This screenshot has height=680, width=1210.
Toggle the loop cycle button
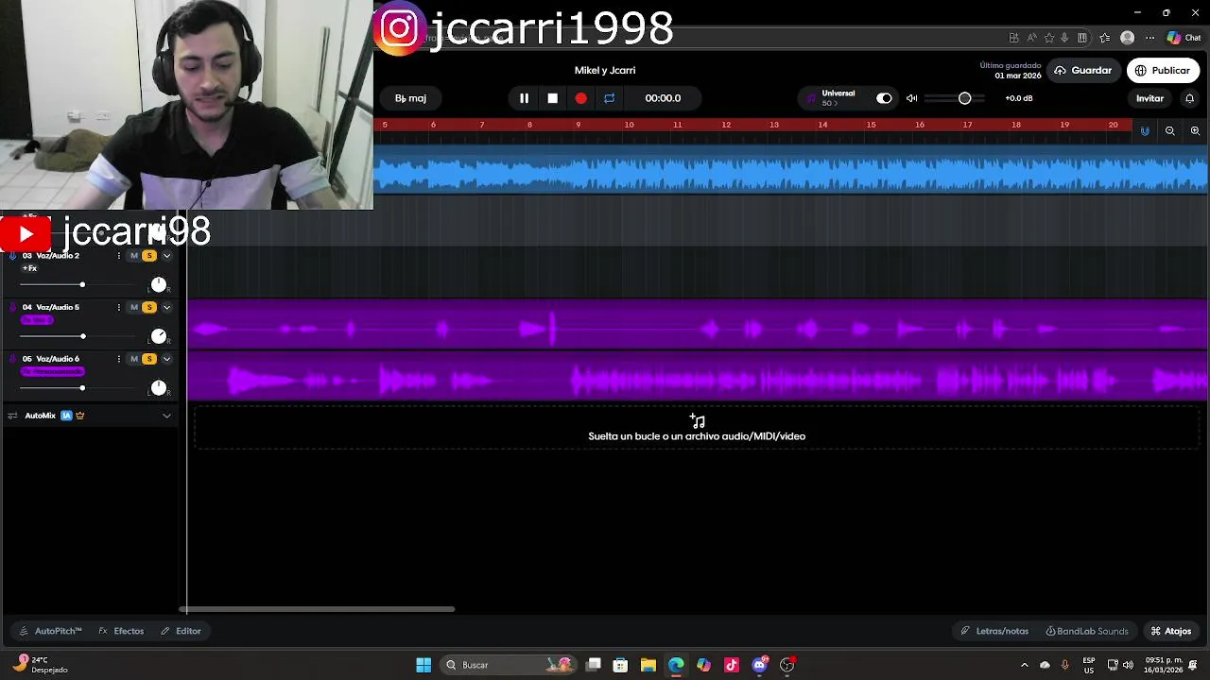pyautogui.click(x=609, y=98)
